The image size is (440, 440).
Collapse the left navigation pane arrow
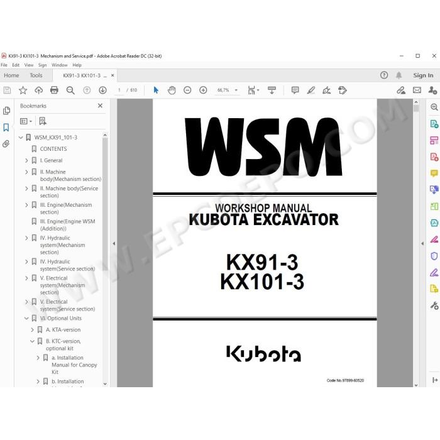click(x=114, y=243)
